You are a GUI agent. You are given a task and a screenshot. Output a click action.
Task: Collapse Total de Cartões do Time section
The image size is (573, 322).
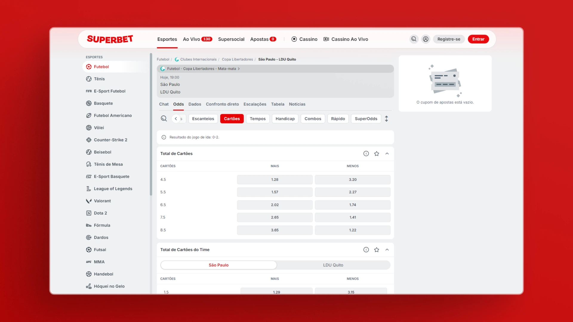click(x=387, y=250)
